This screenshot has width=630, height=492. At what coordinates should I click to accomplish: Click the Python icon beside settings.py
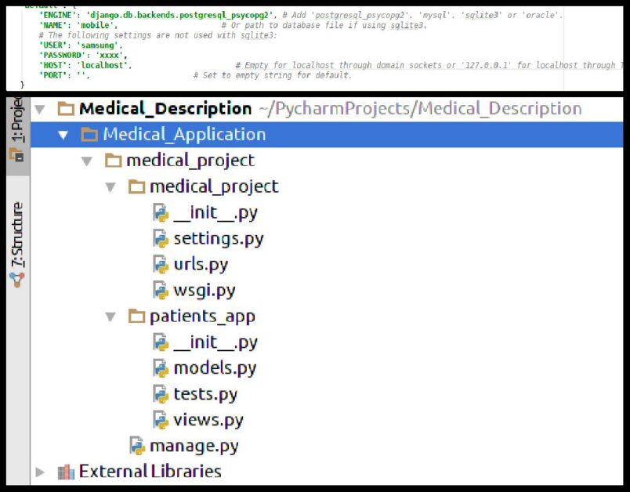(x=161, y=238)
